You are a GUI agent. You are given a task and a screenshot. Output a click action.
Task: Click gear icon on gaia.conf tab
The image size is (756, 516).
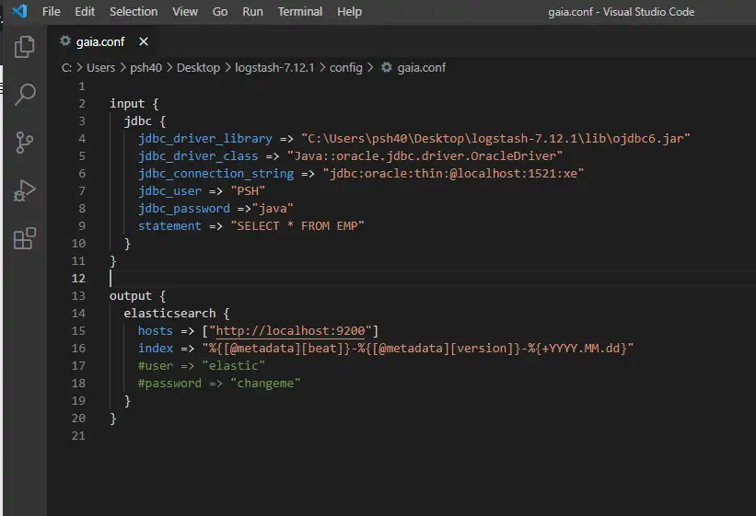click(65, 41)
